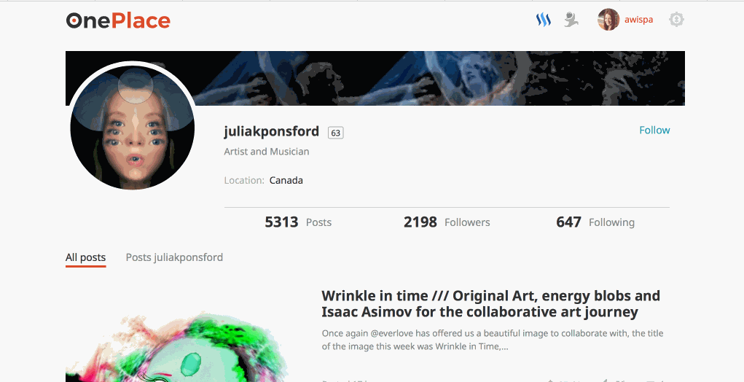Open settings via the gear icon
The width and height of the screenshot is (744, 382).
[x=676, y=20]
